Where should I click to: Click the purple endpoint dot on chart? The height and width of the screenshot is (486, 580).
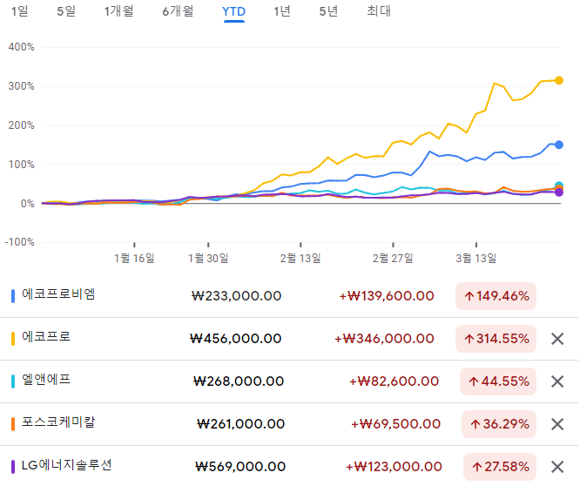point(559,192)
